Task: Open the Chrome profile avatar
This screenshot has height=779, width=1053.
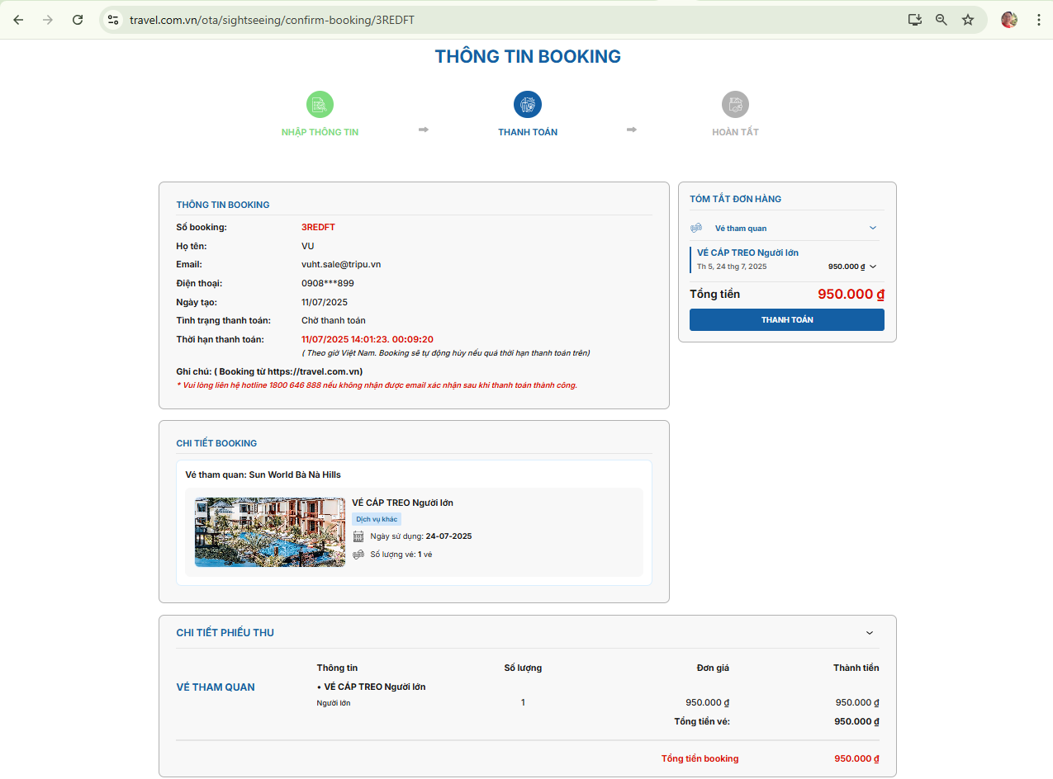Action: pyautogui.click(x=1008, y=20)
